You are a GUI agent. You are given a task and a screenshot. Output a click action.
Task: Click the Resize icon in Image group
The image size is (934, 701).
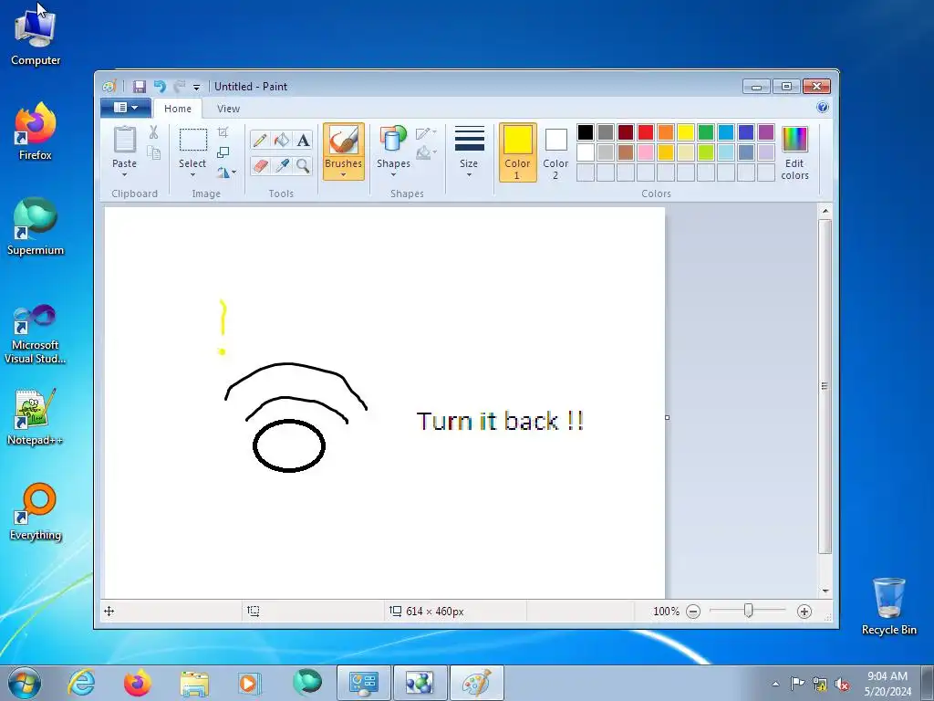click(223, 152)
